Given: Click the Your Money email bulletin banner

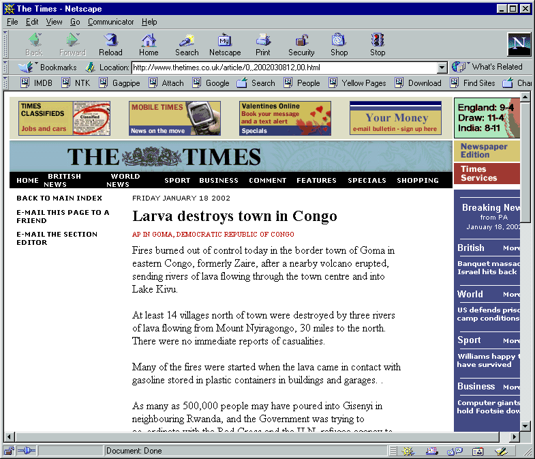Looking at the screenshot, I should (395, 118).
